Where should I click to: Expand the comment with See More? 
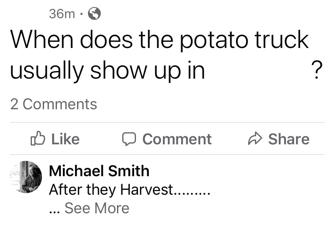click(97, 208)
